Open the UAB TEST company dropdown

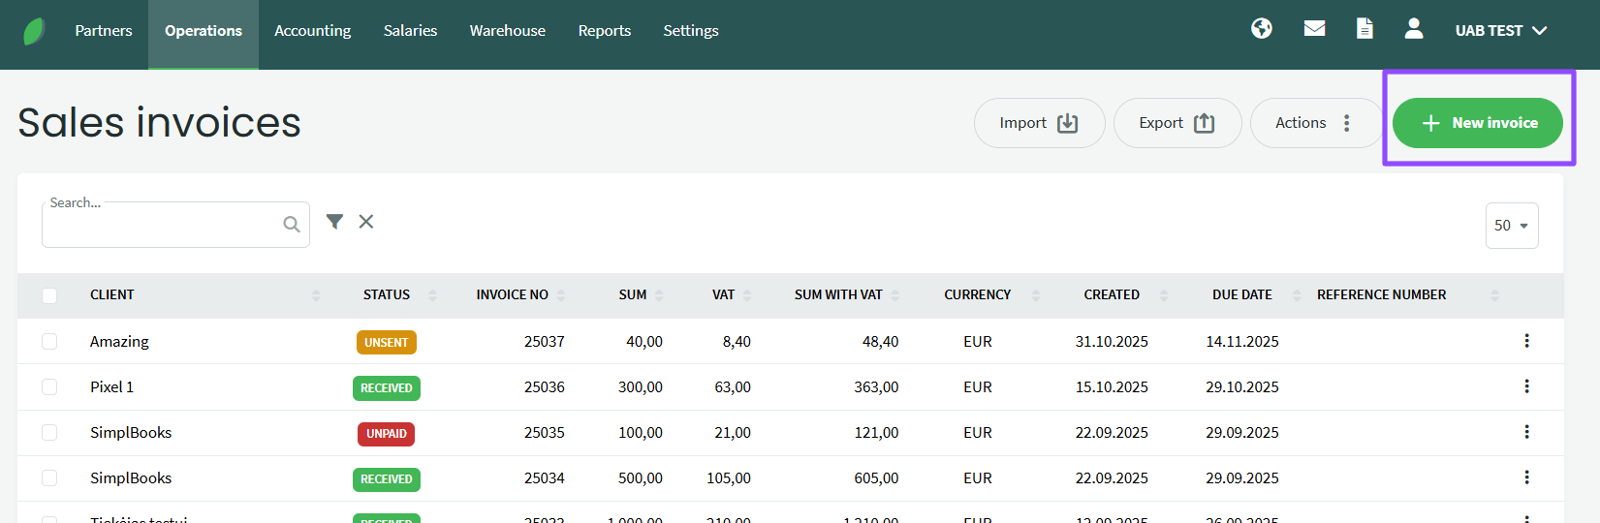pos(1500,31)
